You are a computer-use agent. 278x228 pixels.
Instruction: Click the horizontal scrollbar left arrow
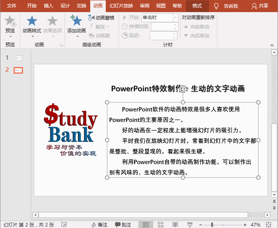point(35,215)
